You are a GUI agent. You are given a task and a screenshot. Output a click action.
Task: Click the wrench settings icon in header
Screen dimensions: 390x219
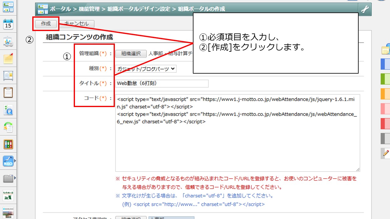pyautogui.click(x=365, y=9)
